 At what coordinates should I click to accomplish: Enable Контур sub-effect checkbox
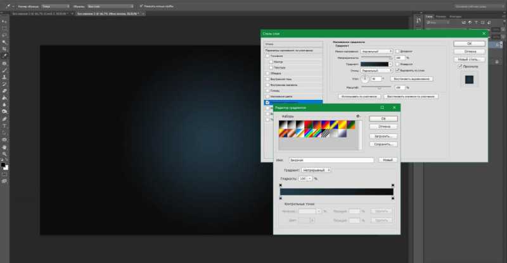point(271,62)
